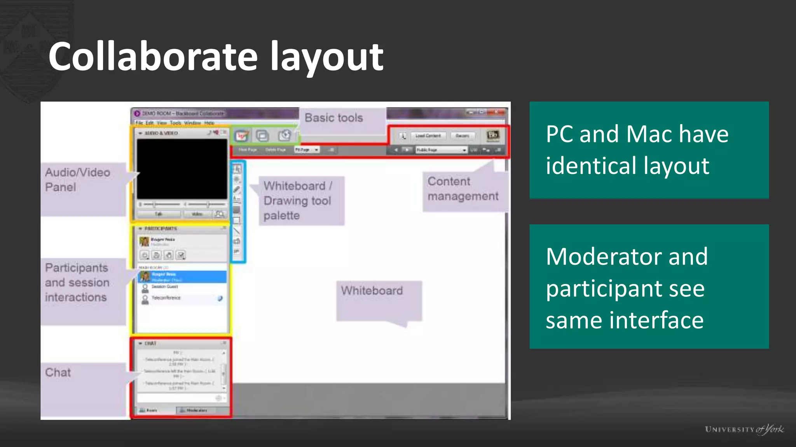
Task: Click the Blackboard logo icon
Action: pos(493,135)
